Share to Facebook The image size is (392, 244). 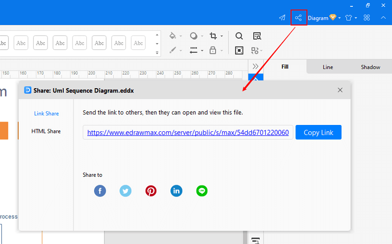coord(100,191)
